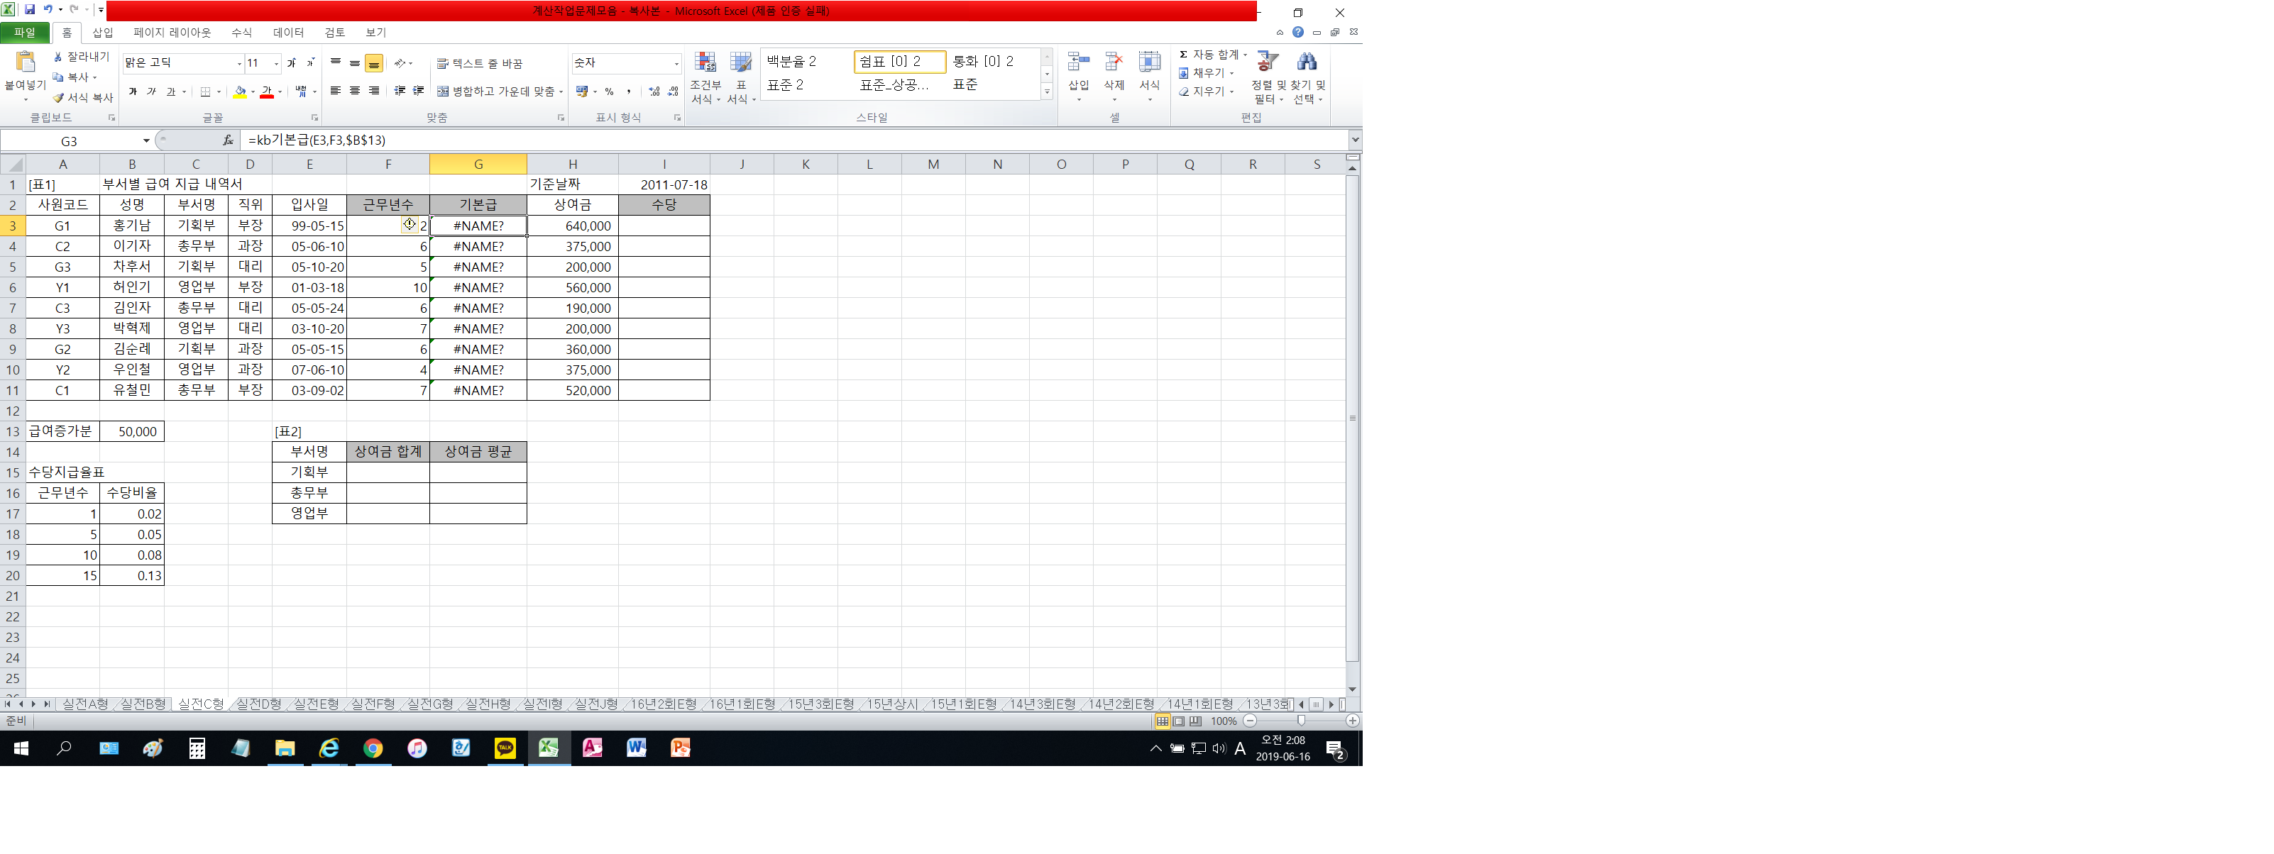Click the insert function fx icon
2274x854 pixels.
[x=228, y=140]
